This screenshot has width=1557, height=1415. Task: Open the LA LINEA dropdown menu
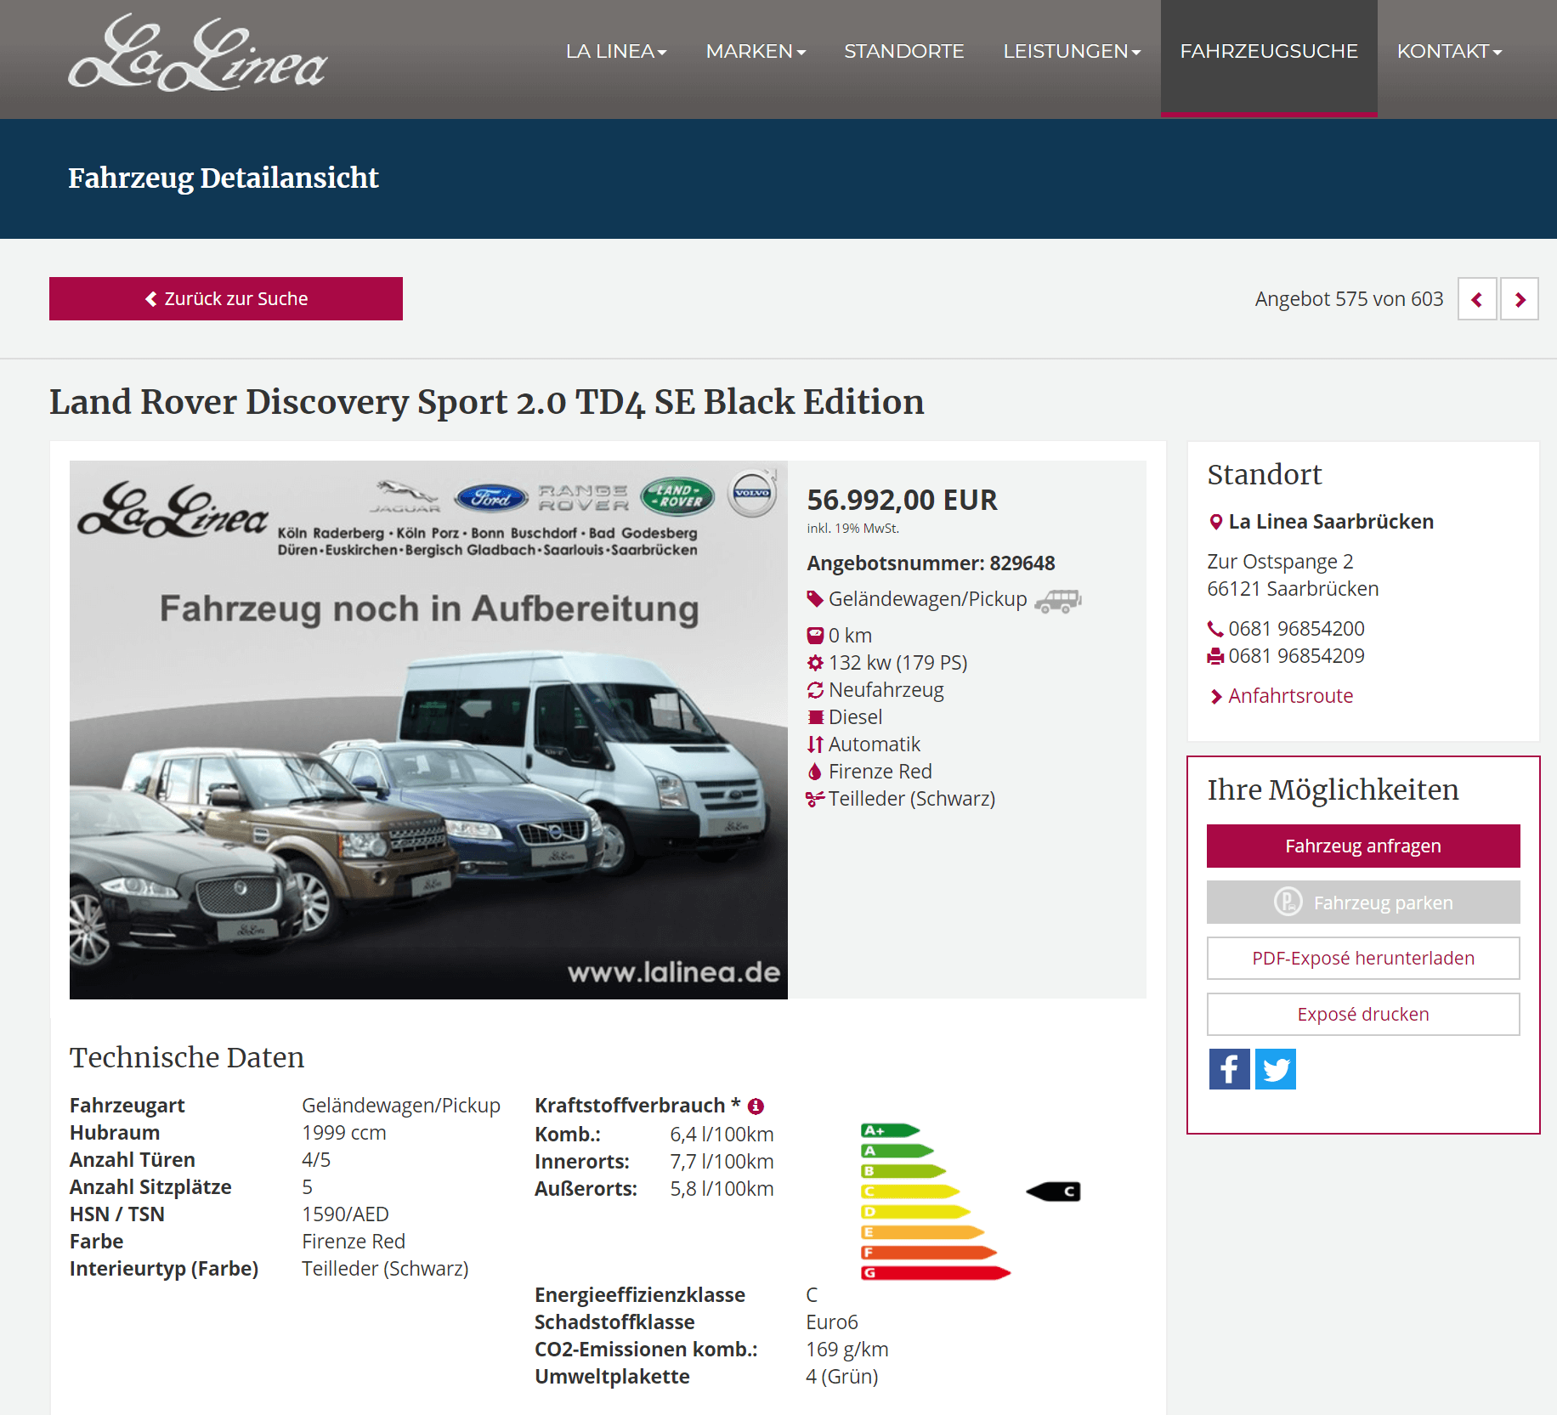[616, 51]
